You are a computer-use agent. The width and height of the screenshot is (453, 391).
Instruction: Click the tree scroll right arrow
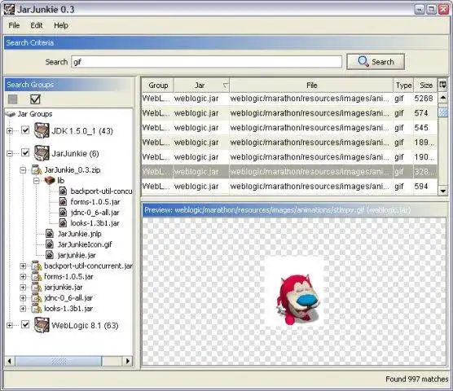pyautogui.click(x=127, y=361)
